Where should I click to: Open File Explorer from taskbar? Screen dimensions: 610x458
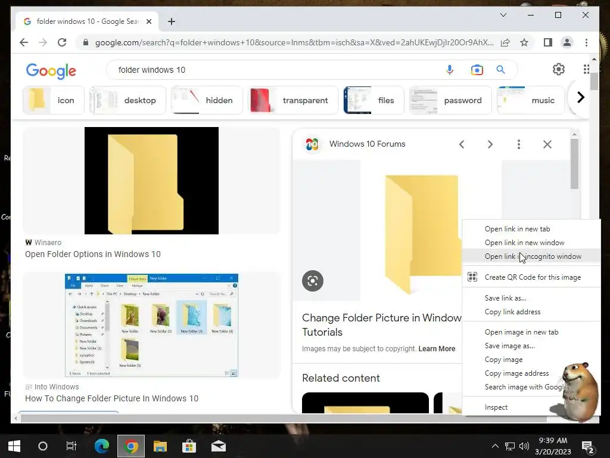pos(160,446)
